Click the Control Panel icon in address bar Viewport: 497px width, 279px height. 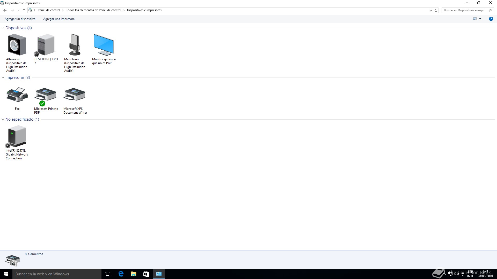[x=30, y=10]
